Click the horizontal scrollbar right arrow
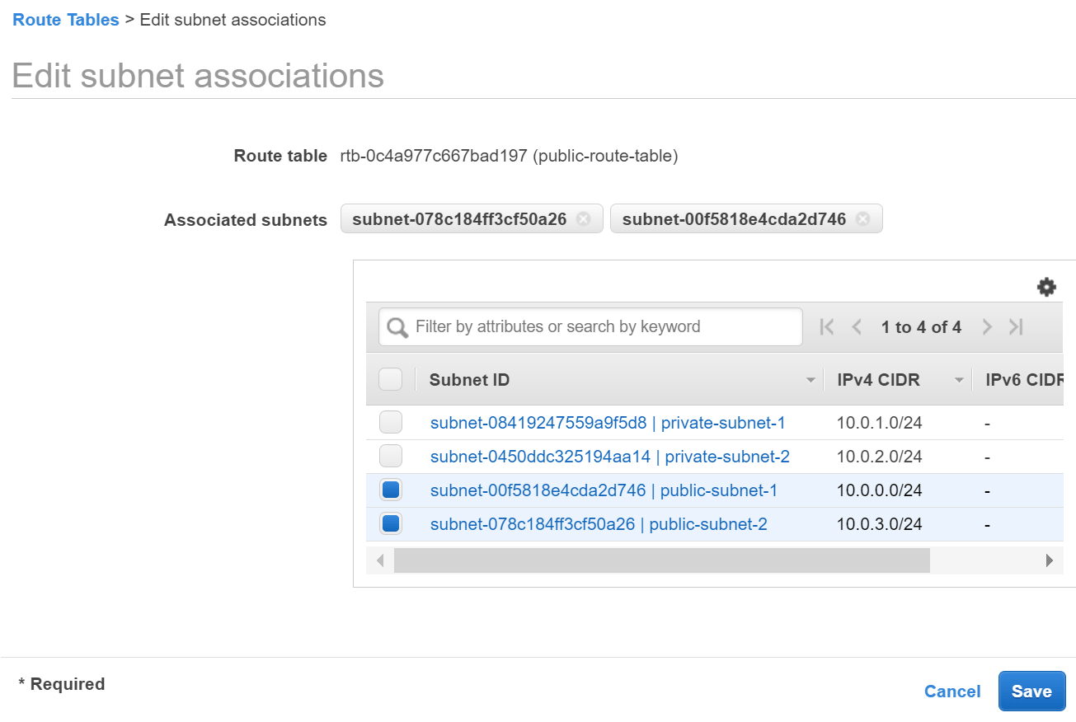This screenshot has width=1076, height=722. point(1050,560)
